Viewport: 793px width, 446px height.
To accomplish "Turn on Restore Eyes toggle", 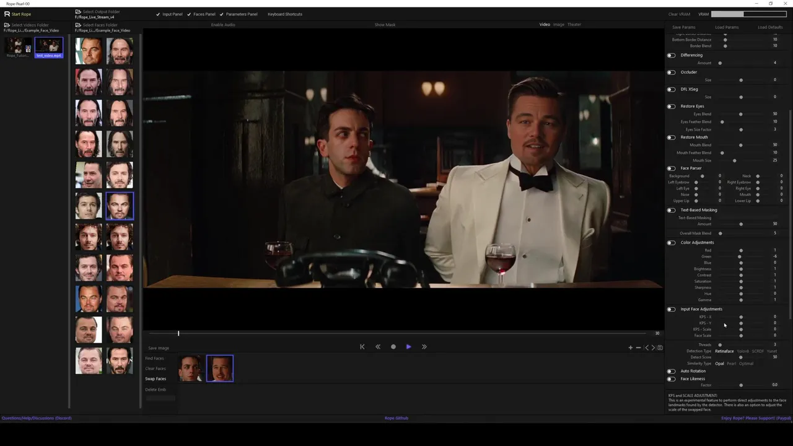I will tap(671, 106).
